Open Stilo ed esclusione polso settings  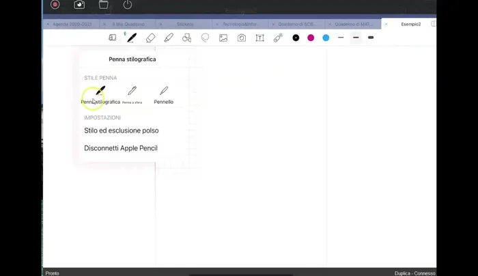pyautogui.click(x=122, y=130)
